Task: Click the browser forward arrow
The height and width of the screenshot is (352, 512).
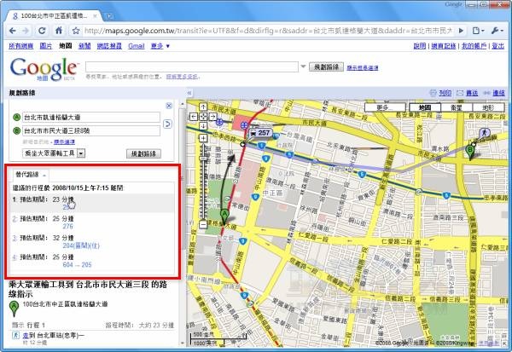Action: (x=26, y=31)
